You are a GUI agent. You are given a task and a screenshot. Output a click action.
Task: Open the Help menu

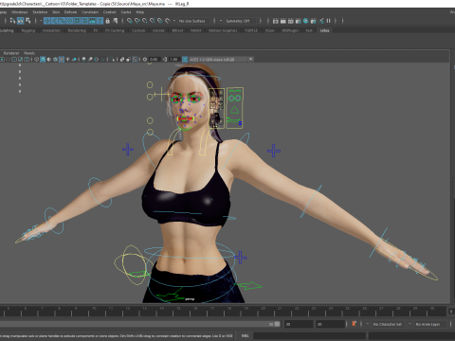(x=140, y=12)
